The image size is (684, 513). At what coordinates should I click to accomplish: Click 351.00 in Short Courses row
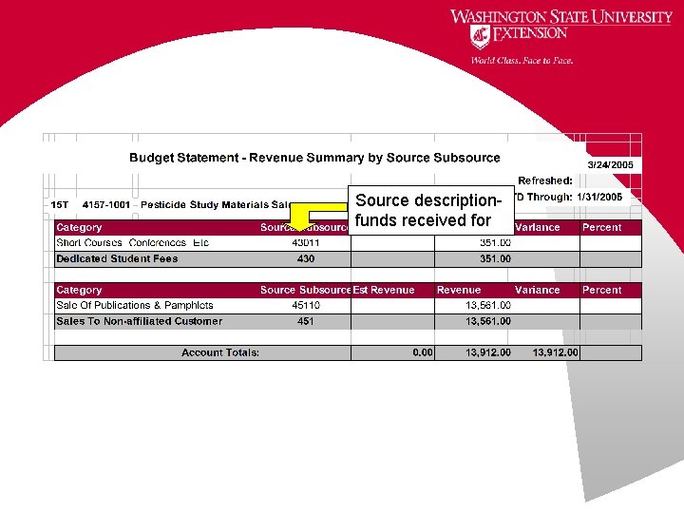pos(495,242)
